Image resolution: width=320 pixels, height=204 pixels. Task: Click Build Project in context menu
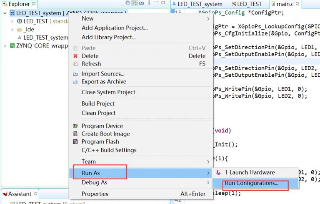(98, 103)
